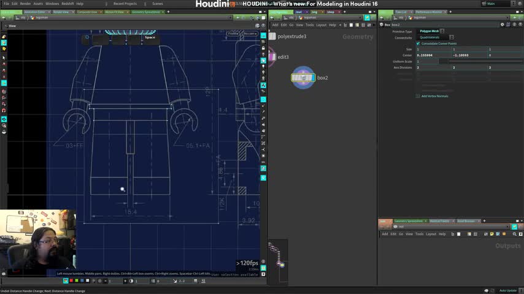Click the parameter pane help icon
524x294 pixels.
520,24
